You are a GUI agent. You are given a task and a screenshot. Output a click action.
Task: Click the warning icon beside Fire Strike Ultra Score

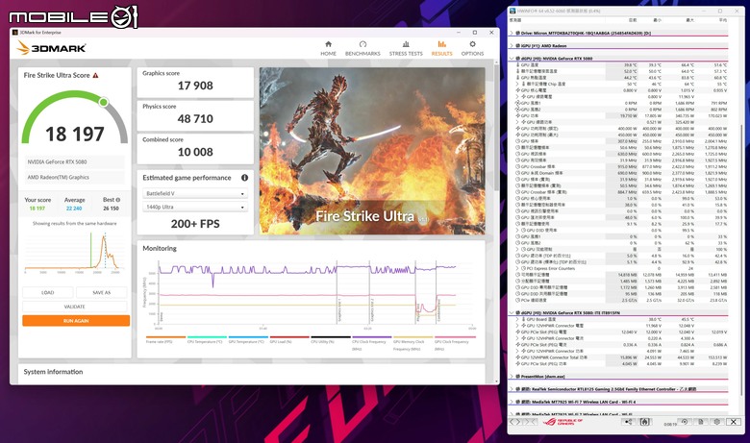point(95,76)
